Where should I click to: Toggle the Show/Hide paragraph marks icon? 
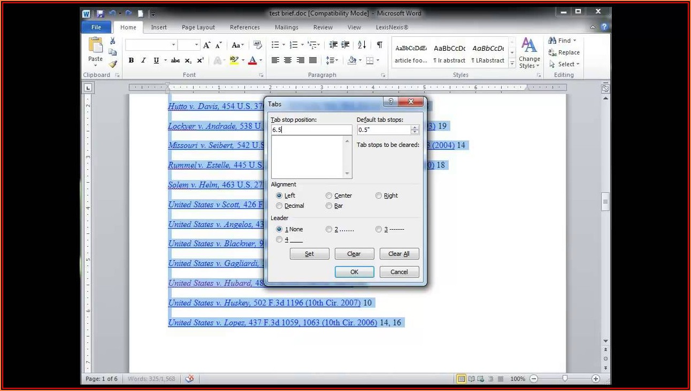click(x=379, y=45)
